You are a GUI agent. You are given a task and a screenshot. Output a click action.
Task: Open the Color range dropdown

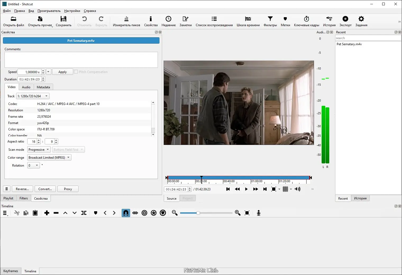point(49,158)
